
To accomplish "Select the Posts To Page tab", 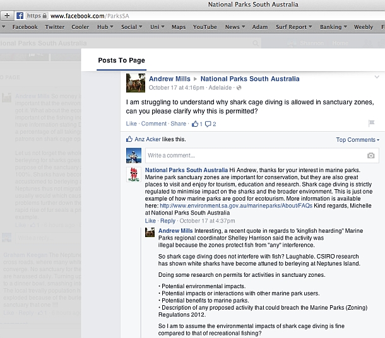I will [x=122, y=61].
